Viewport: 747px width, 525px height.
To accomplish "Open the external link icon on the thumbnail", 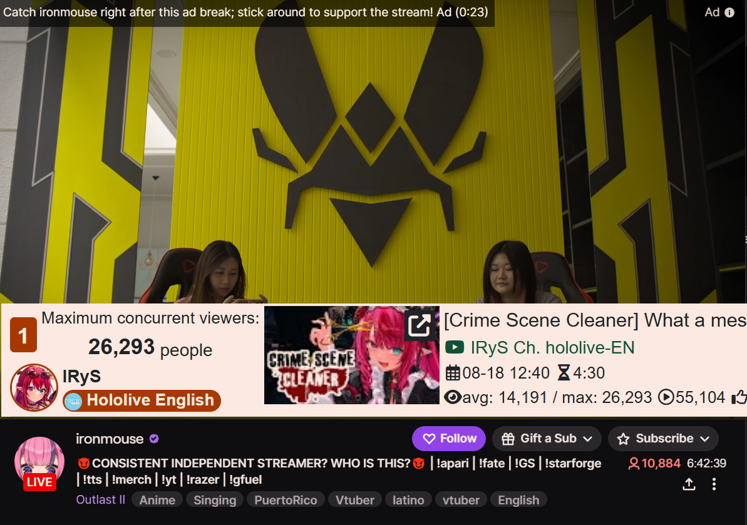I will pyautogui.click(x=420, y=325).
